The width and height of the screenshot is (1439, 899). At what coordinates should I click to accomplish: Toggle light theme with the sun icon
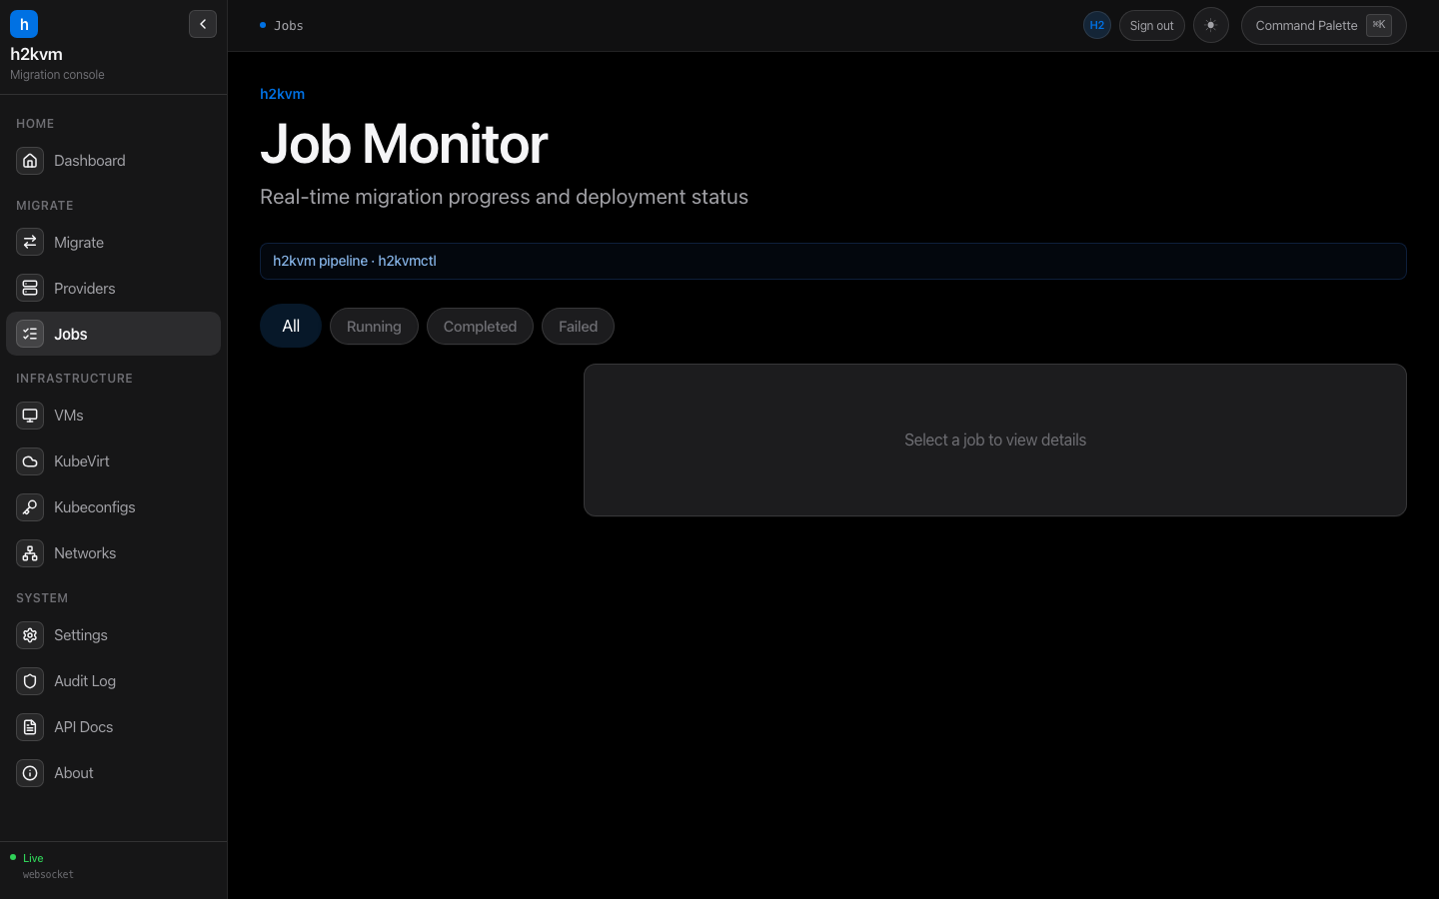(1211, 26)
